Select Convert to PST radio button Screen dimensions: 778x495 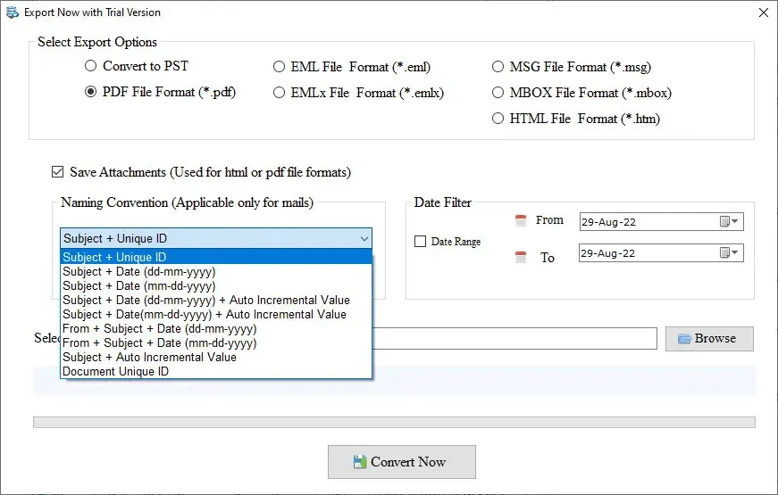click(x=90, y=66)
